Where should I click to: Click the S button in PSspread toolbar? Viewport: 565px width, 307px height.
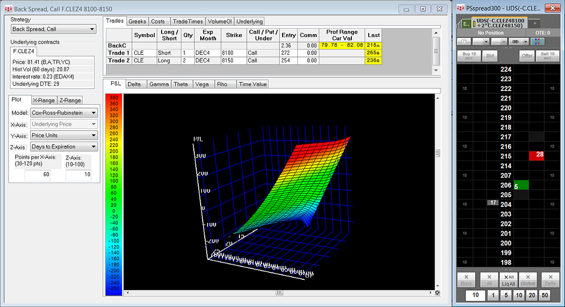pos(463,42)
